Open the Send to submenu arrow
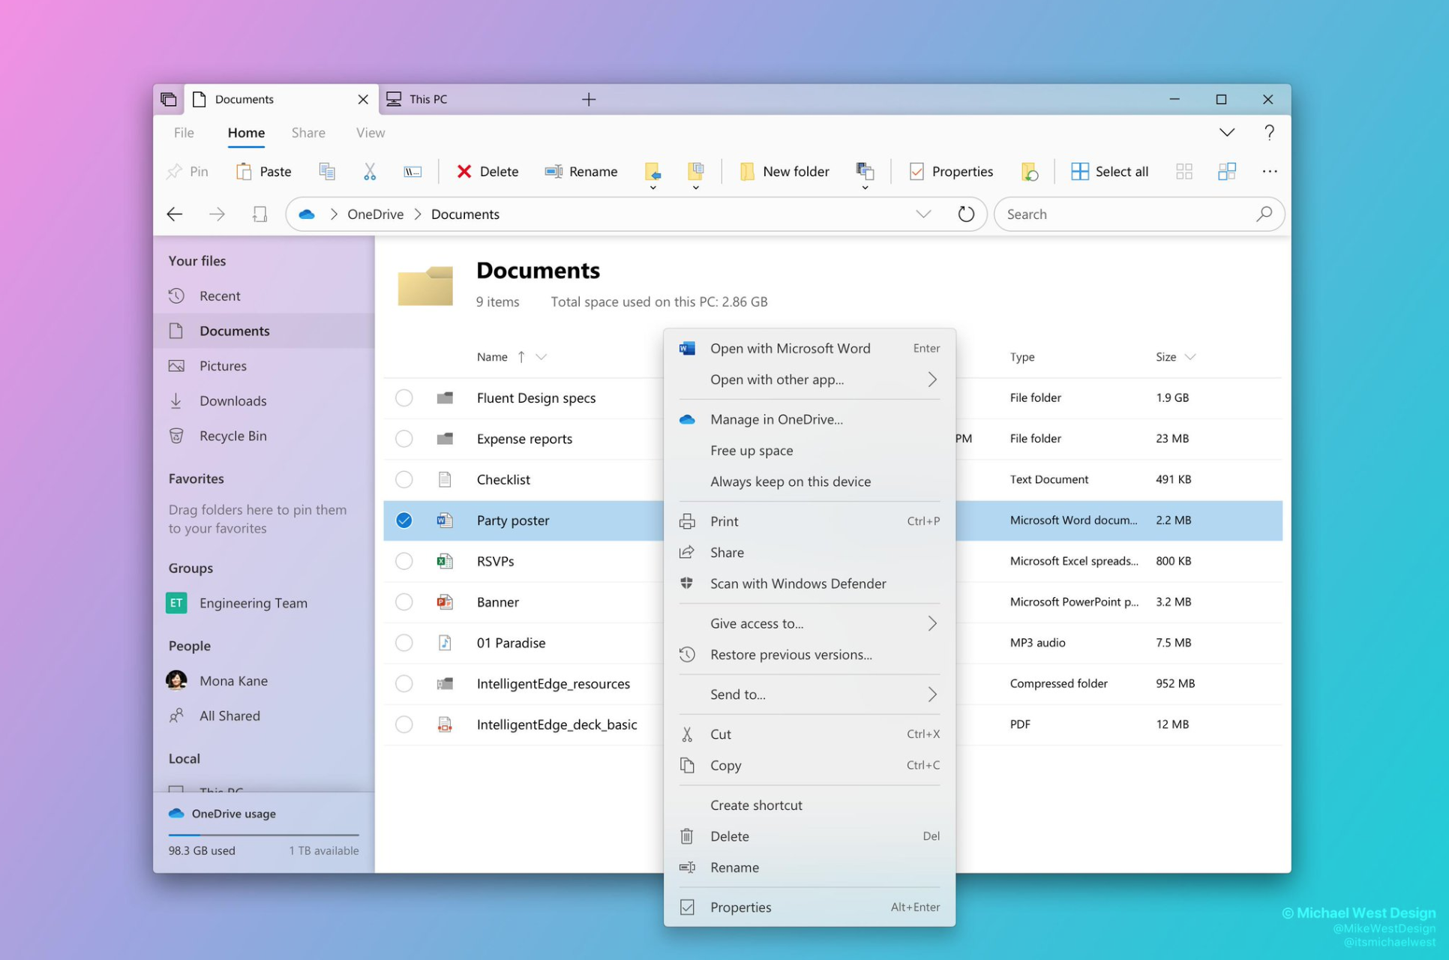This screenshot has height=960, width=1449. [932, 694]
